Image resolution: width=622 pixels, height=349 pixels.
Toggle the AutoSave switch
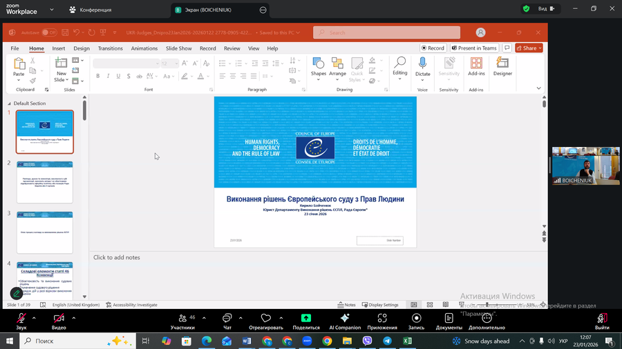point(49,32)
